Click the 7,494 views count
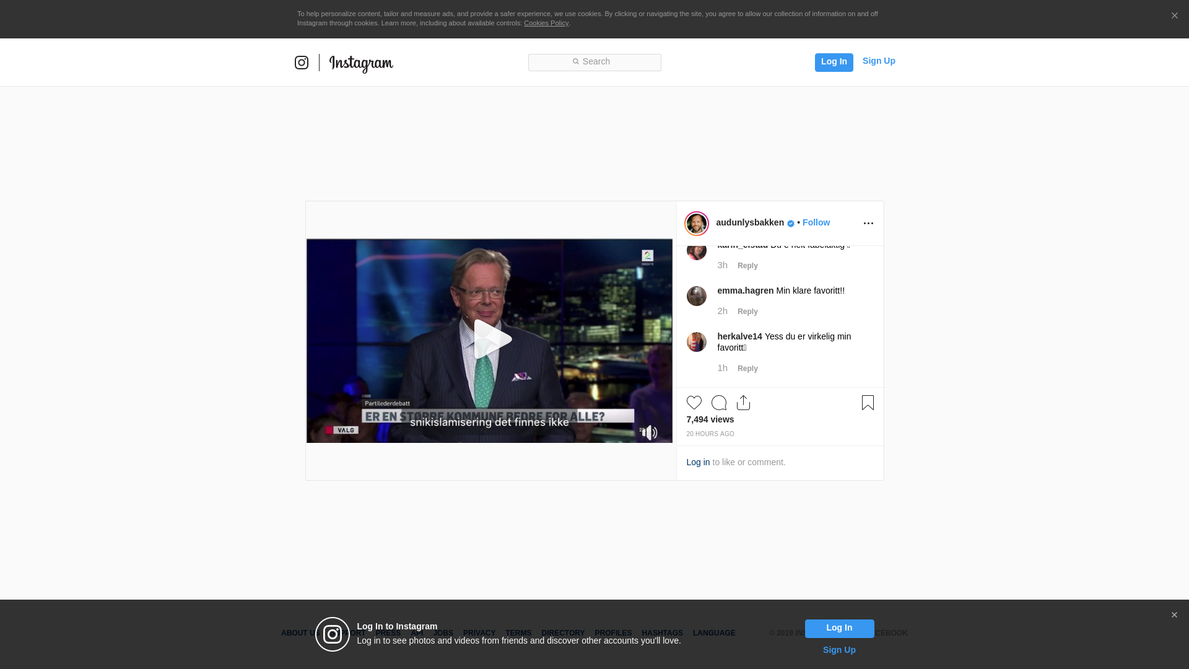This screenshot has width=1189, height=669. tap(710, 419)
